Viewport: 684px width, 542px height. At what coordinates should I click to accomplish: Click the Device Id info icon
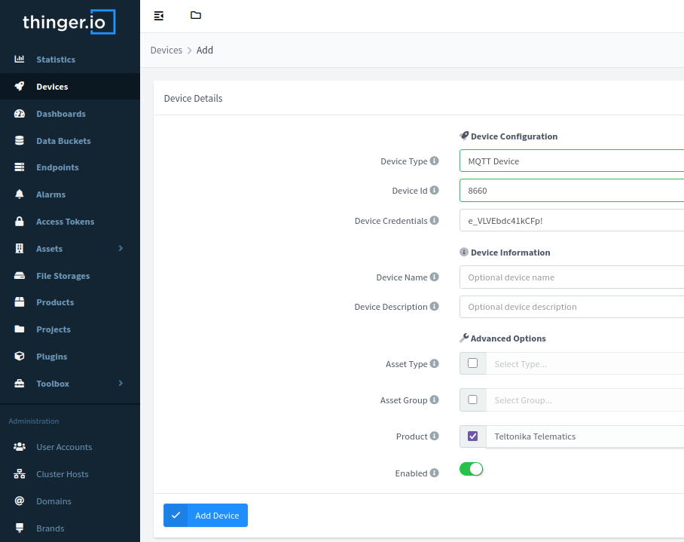[434, 191]
